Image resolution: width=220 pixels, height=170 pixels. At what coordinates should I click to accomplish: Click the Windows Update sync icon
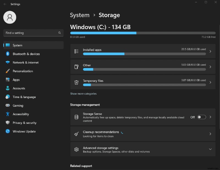pyautogui.click(x=8, y=131)
